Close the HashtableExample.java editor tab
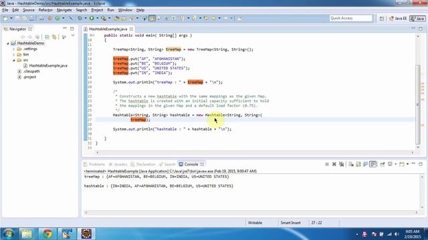Image resolution: width=428 pixels, height=240 pixels. coord(131,29)
